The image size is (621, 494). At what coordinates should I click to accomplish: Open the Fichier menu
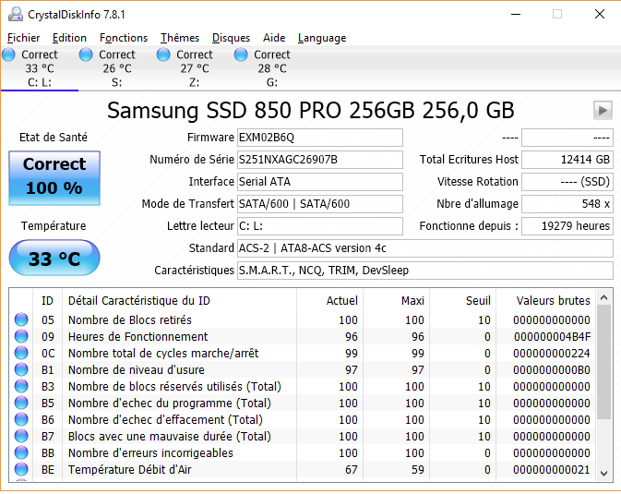pyautogui.click(x=23, y=38)
